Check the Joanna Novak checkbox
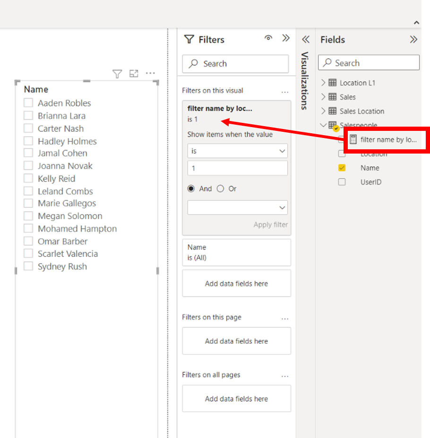Viewport: 430px width, 438px height. coord(28,165)
